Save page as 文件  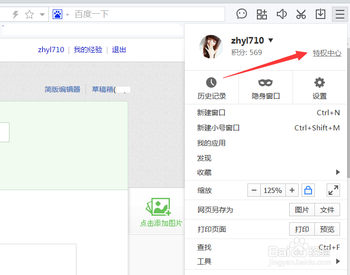(327, 210)
